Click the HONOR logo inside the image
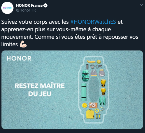 point(19,58)
